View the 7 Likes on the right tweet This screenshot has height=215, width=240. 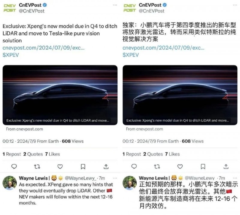click(172, 154)
